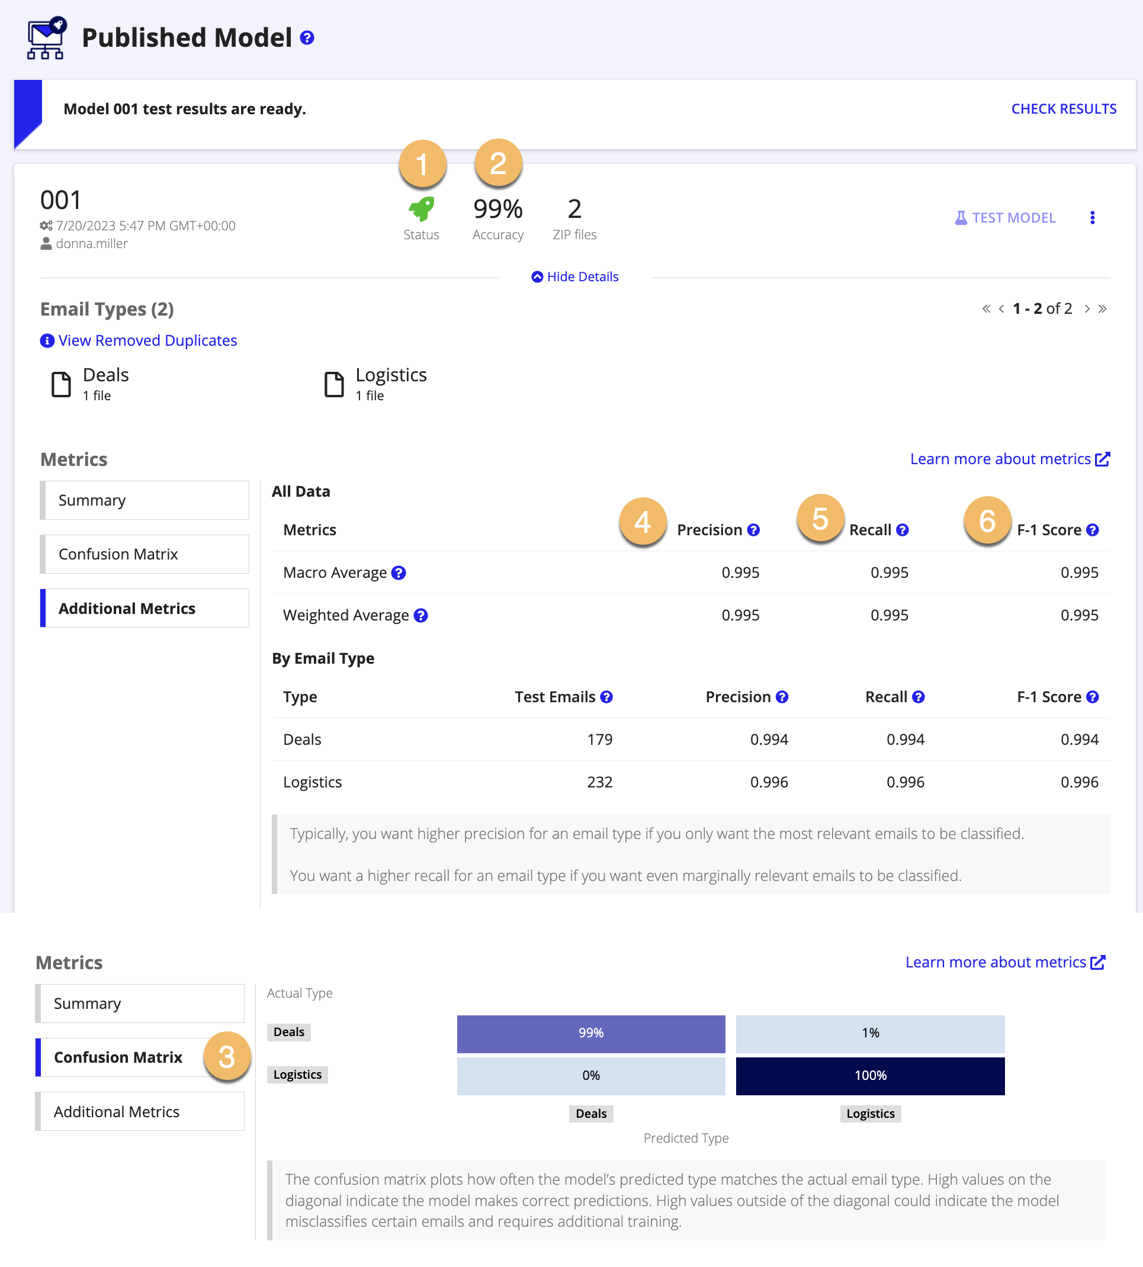This screenshot has height=1267, width=1143.
Task: Click F-1 Score help icon in All Data table
Action: tap(1092, 530)
